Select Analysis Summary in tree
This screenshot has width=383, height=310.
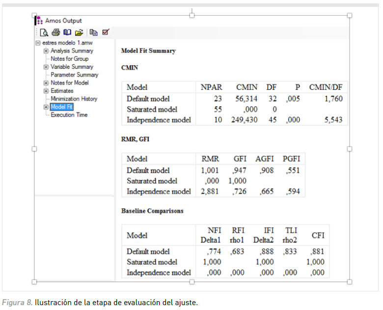click(72, 51)
